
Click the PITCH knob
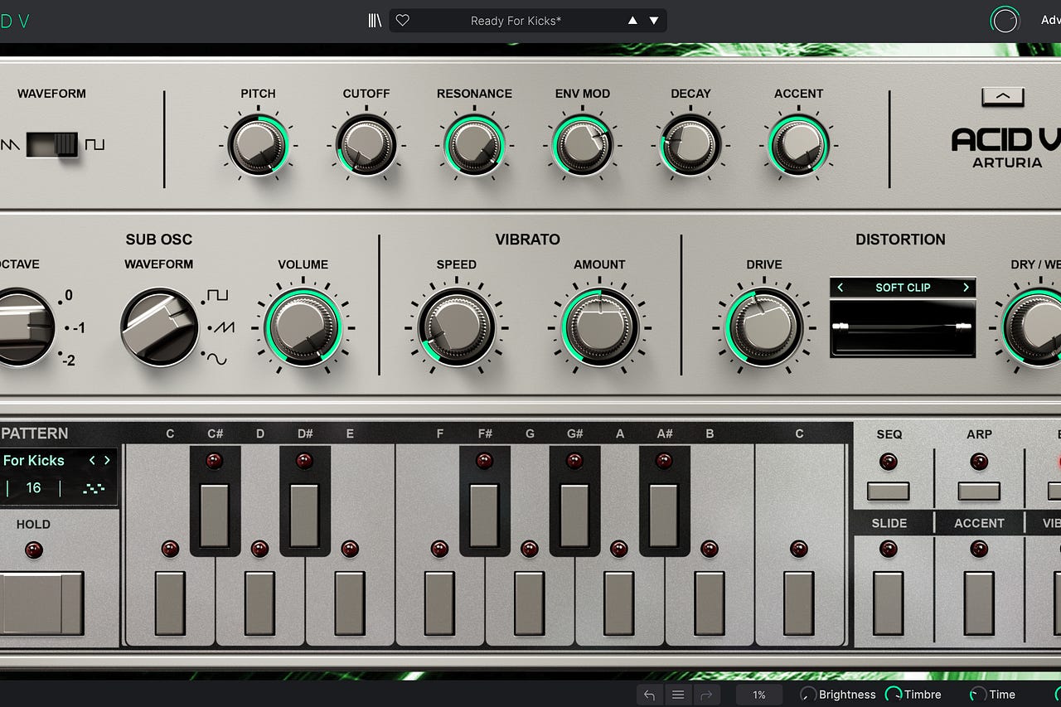click(258, 145)
